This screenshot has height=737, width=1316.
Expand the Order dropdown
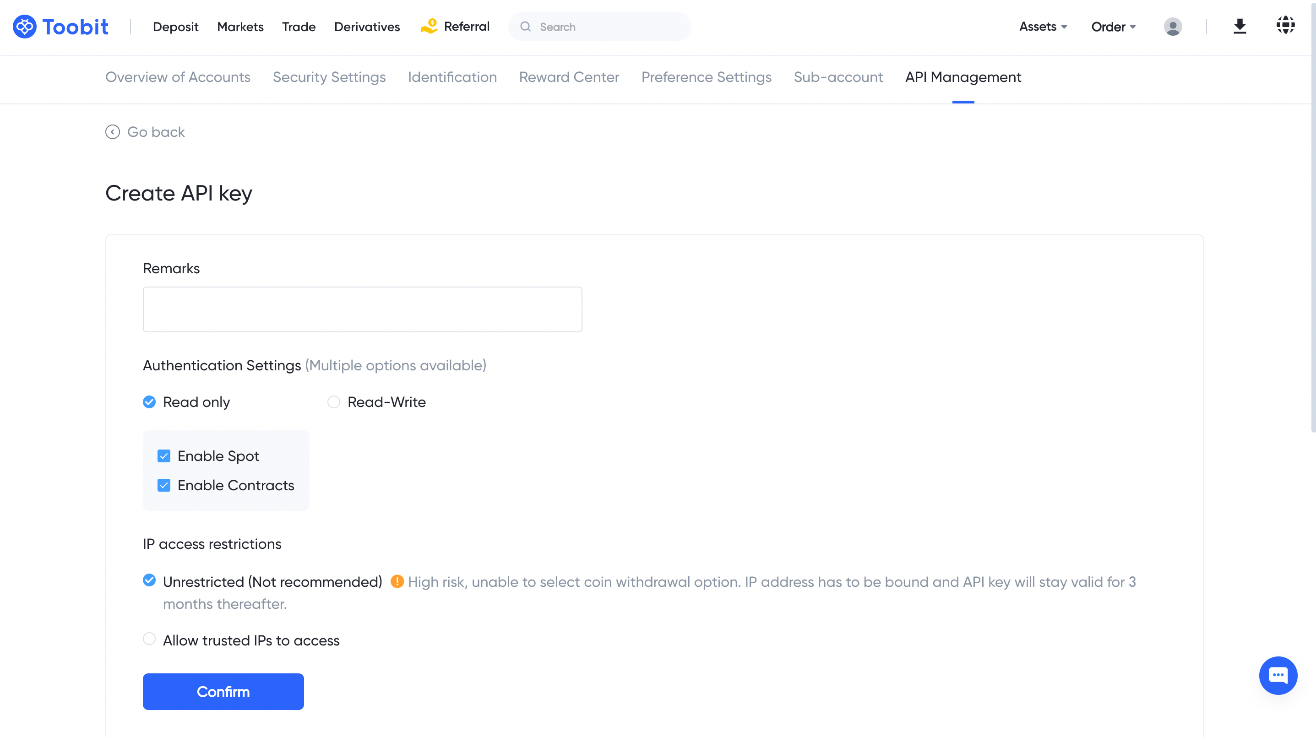coord(1113,27)
